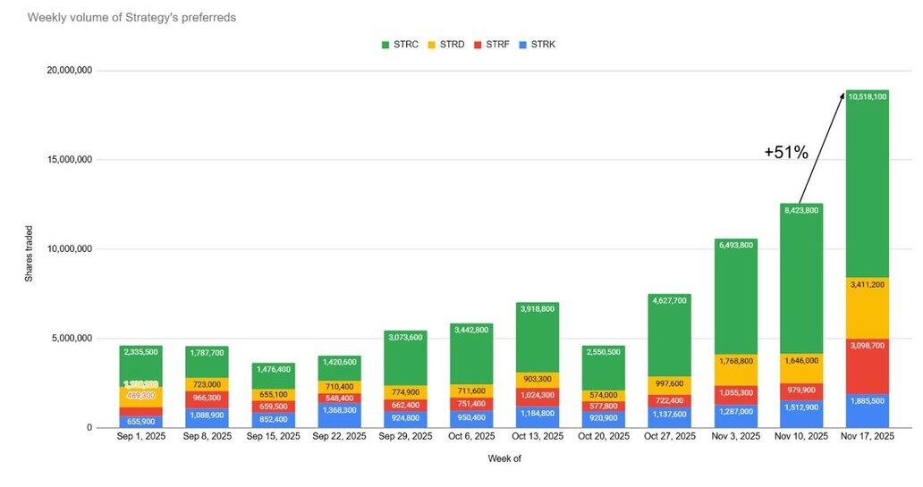This screenshot has height=487, width=923.
Task: Click the green 10,518,100 segment for Nov 17
Action: tap(867, 183)
